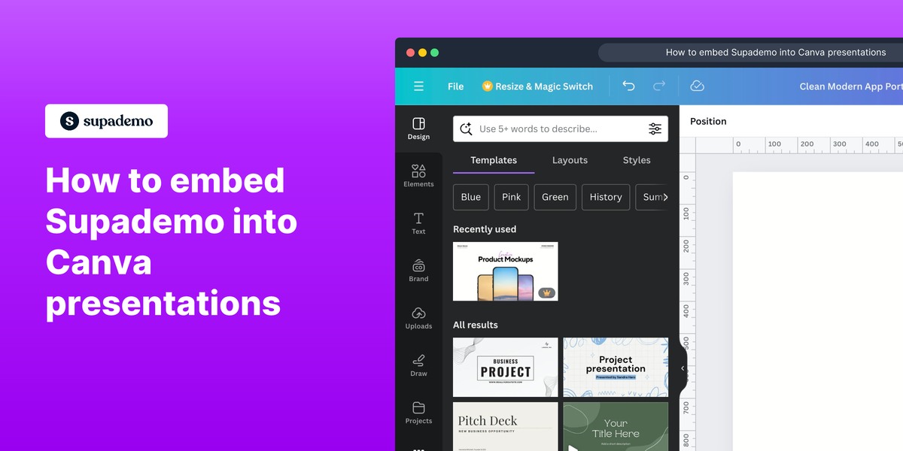Click the blank white canvas page

pyautogui.click(x=818, y=311)
